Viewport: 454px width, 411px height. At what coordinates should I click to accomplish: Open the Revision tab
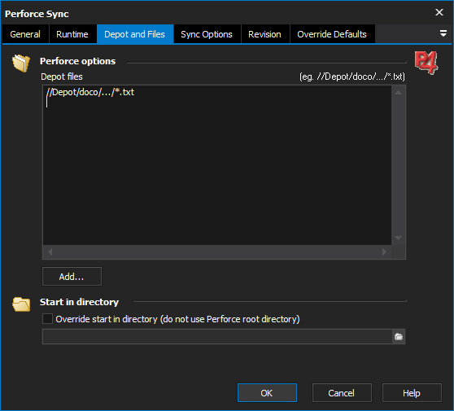pyautogui.click(x=265, y=34)
